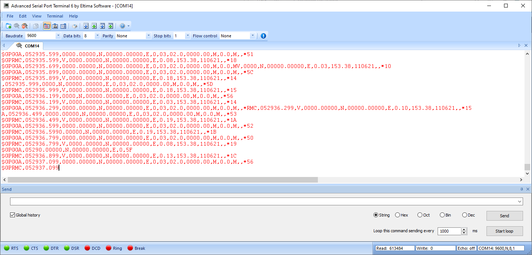Click the Read: 613484 status entry
Image resolution: width=532 pixels, height=255 pixels.
coord(395,248)
